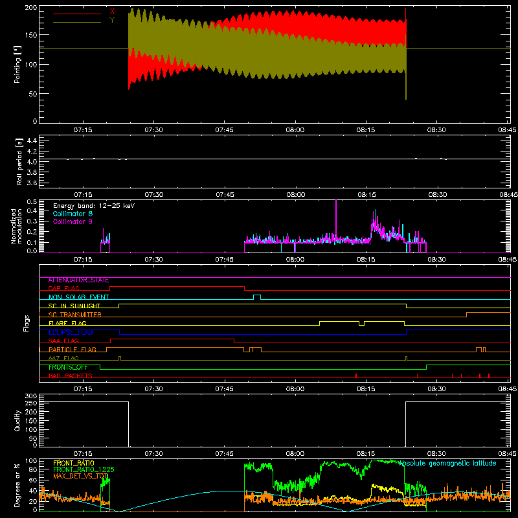Viewport: 518px width, 518px height.
Task: Click the MAX_DET_VS_TOT legend entry
Action: [80, 476]
